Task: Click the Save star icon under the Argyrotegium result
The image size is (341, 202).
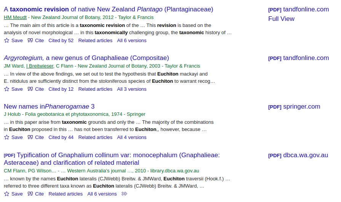Action: click(6, 89)
